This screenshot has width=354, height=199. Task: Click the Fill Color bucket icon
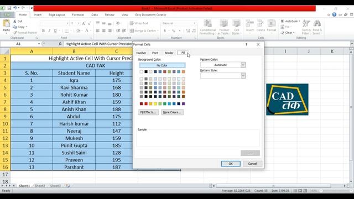tap(78, 31)
